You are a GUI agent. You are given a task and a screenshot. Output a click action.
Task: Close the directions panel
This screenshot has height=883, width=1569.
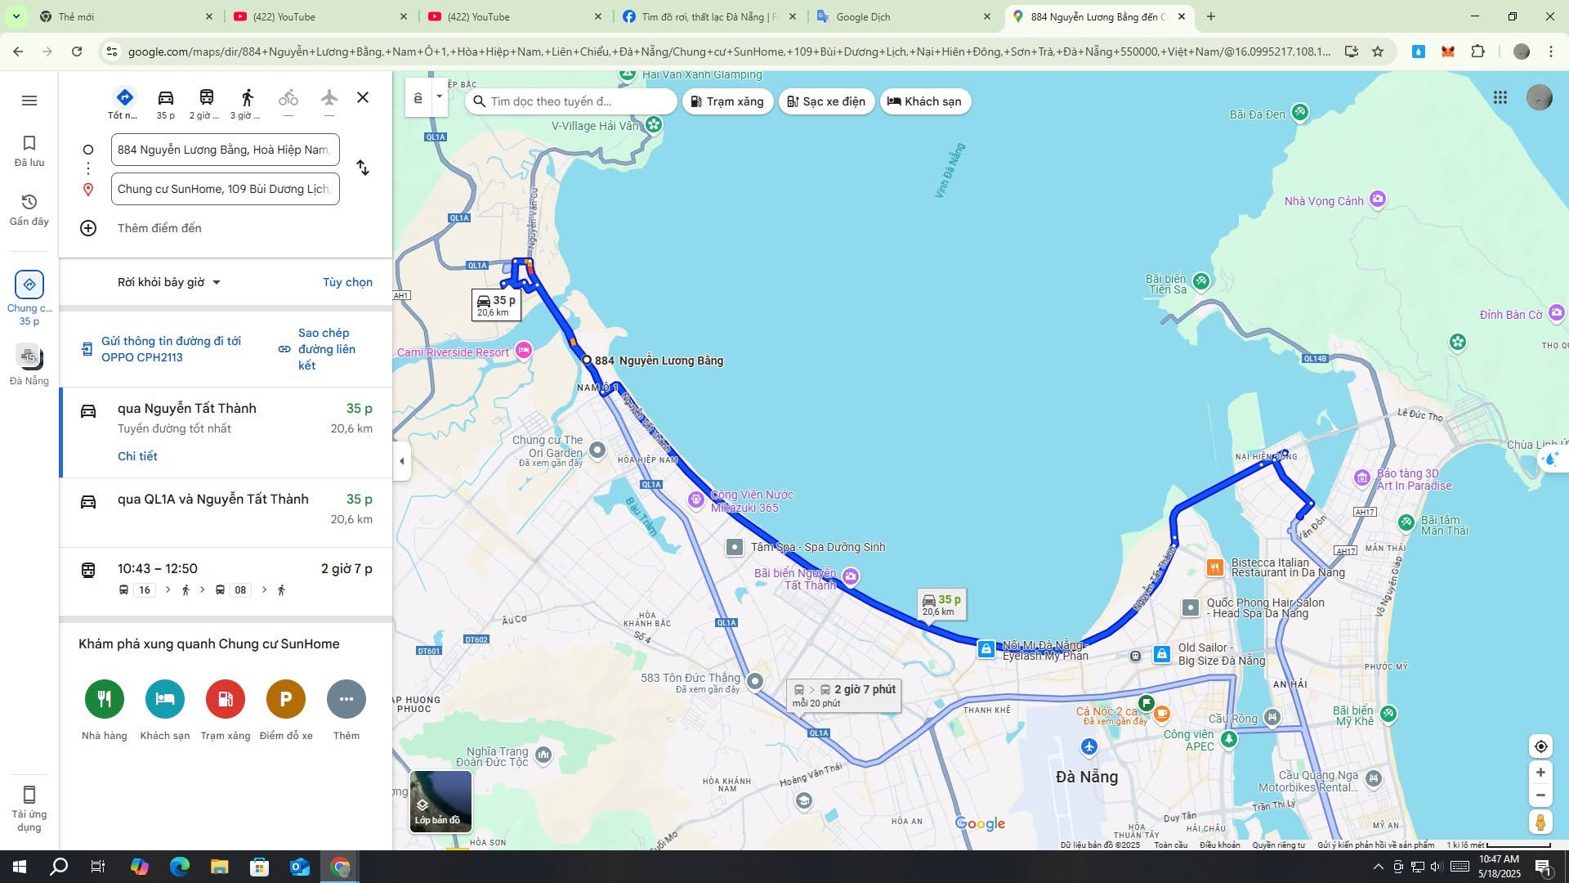[363, 97]
